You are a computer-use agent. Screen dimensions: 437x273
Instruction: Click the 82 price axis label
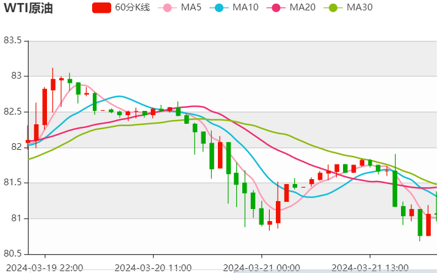(16, 147)
